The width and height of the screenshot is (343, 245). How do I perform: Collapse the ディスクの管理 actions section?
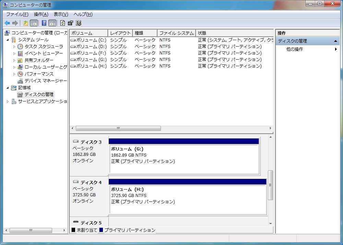(x=335, y=41)
